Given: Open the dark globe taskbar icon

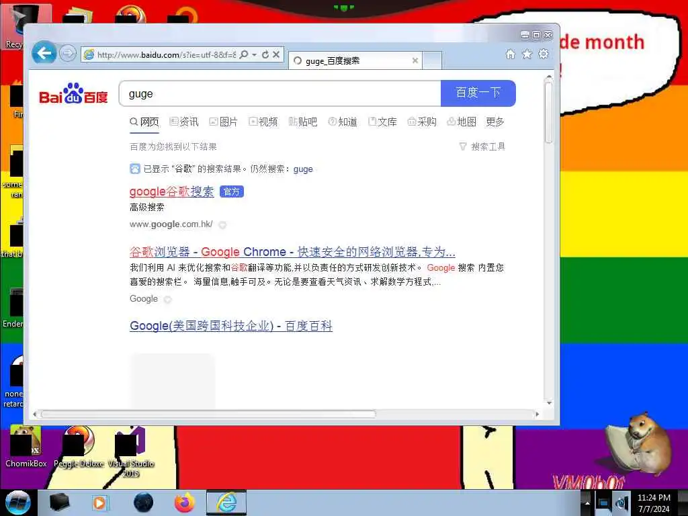Looking at the screenshot, I should tap(144, 503).
